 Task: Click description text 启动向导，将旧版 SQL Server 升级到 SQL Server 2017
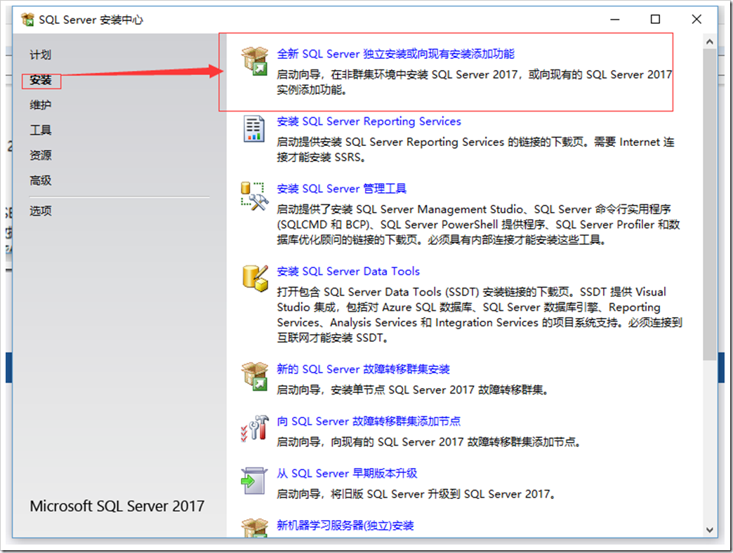[x=416, y=494]
